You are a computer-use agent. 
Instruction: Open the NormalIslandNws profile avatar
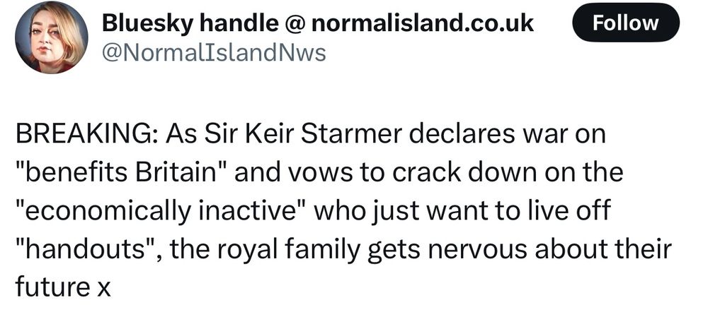pos(52,37)
